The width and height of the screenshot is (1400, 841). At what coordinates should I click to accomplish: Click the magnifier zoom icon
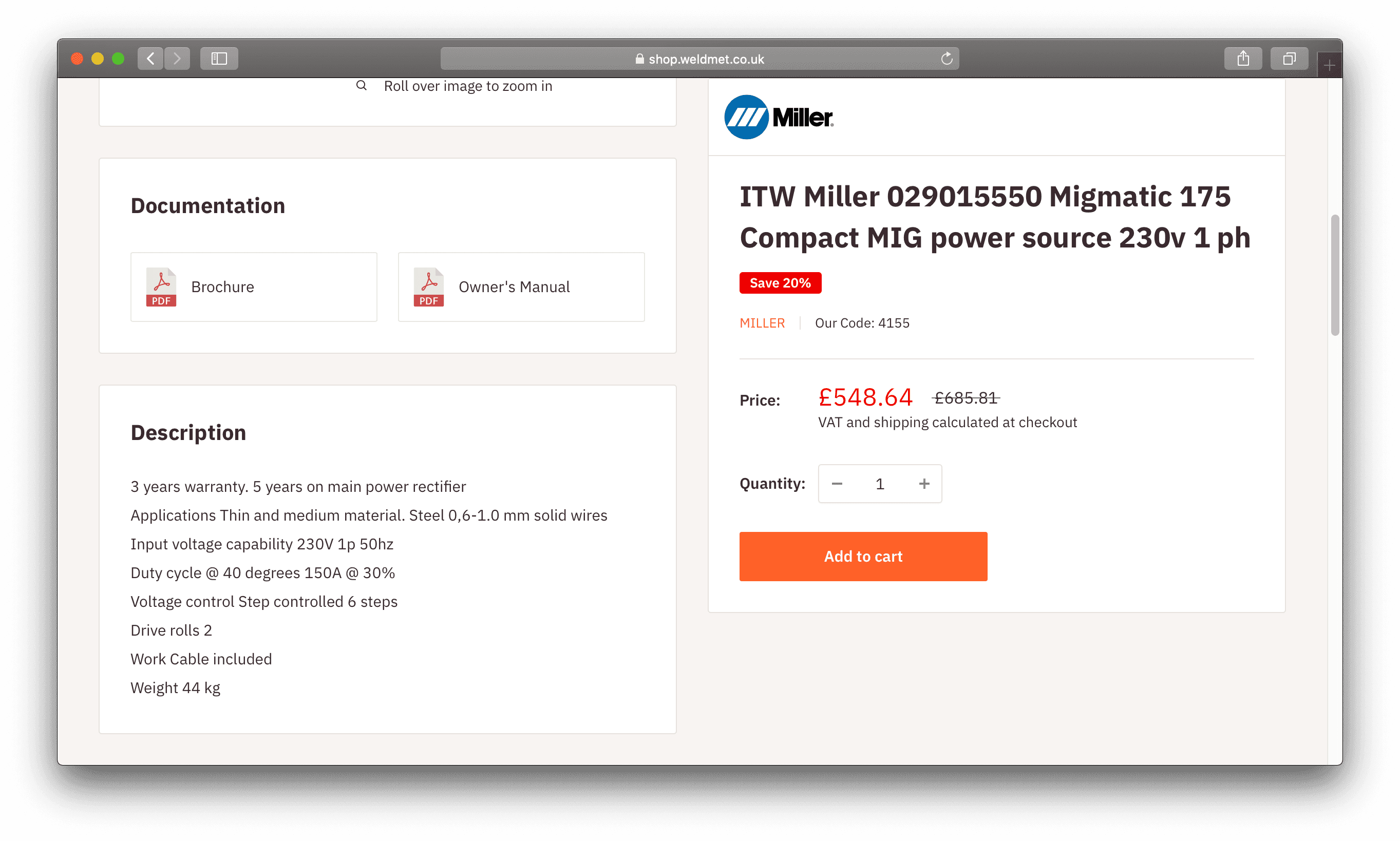pos(361,86)
